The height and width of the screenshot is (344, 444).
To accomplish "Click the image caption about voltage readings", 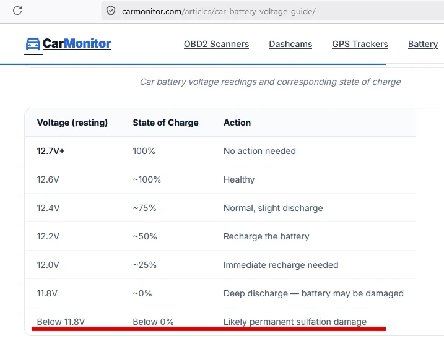I will coord(271,82).
